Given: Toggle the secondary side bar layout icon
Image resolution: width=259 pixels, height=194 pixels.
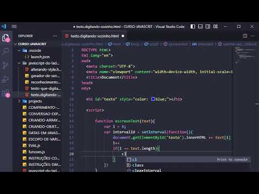Looking at the screenshot, I should [208, 26].
